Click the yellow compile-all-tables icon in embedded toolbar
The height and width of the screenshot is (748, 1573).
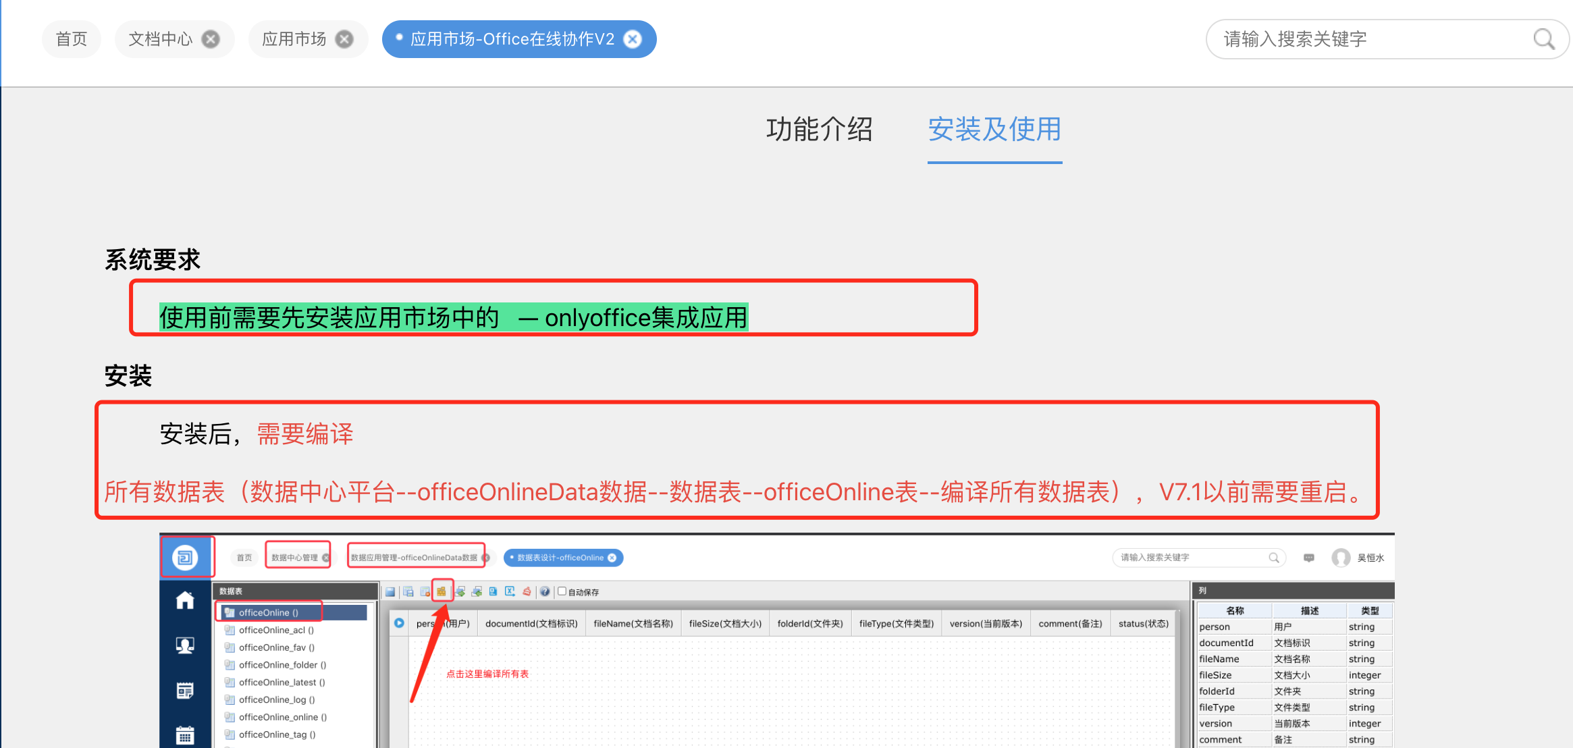442,591
